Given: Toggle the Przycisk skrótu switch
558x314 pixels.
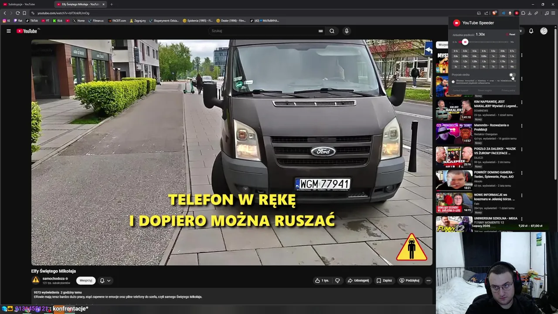Looking at the screenshot, I should coord(513,75).
